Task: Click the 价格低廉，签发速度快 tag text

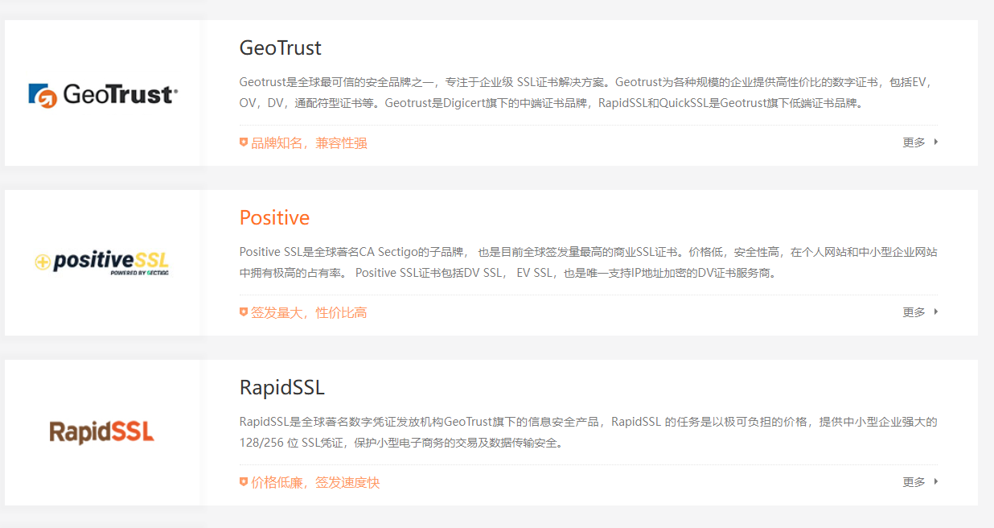Action: coord(315,483)
